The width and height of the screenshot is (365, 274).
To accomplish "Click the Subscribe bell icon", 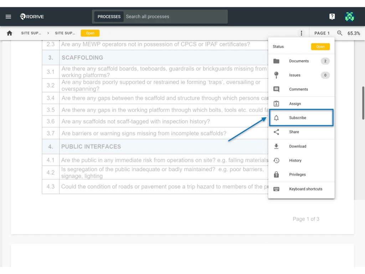I will point(277,118).
